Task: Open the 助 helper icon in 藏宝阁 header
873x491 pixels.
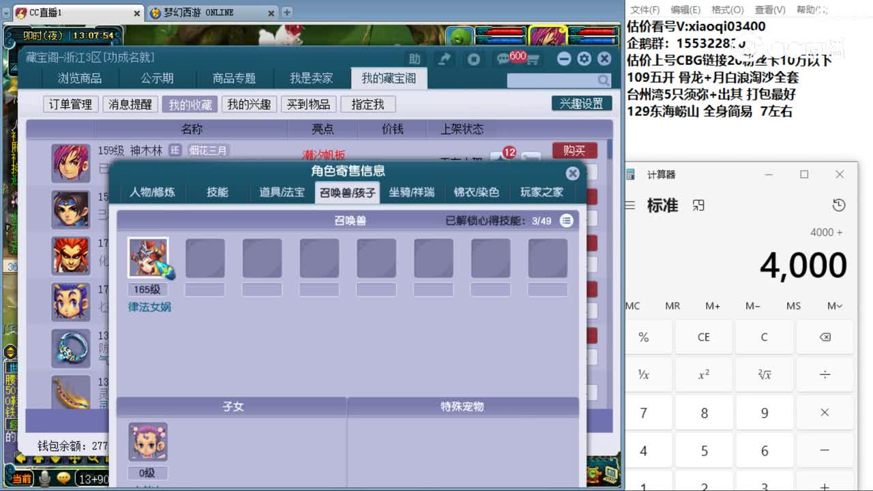Action: pos(415,59)
